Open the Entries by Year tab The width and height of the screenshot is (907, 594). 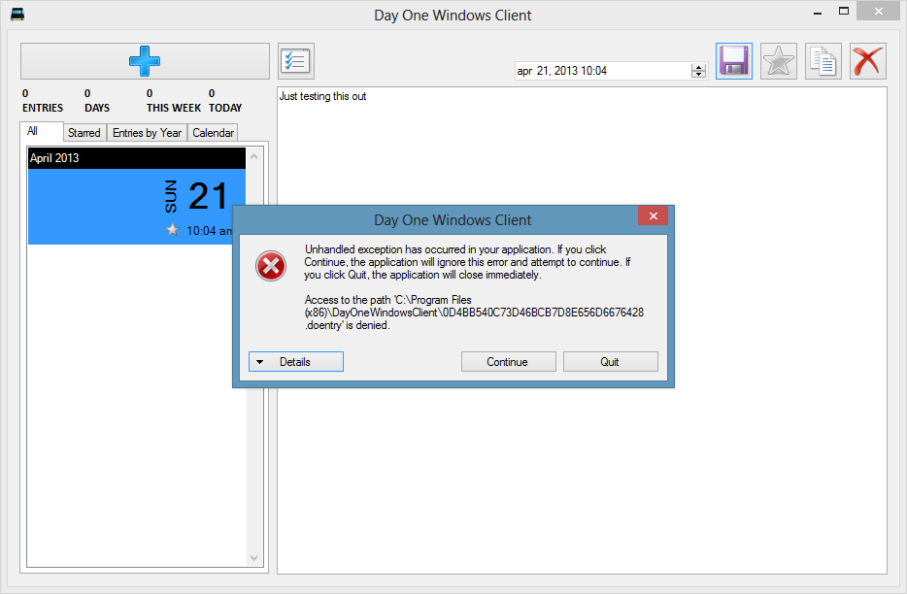click(x=147, y=132)
